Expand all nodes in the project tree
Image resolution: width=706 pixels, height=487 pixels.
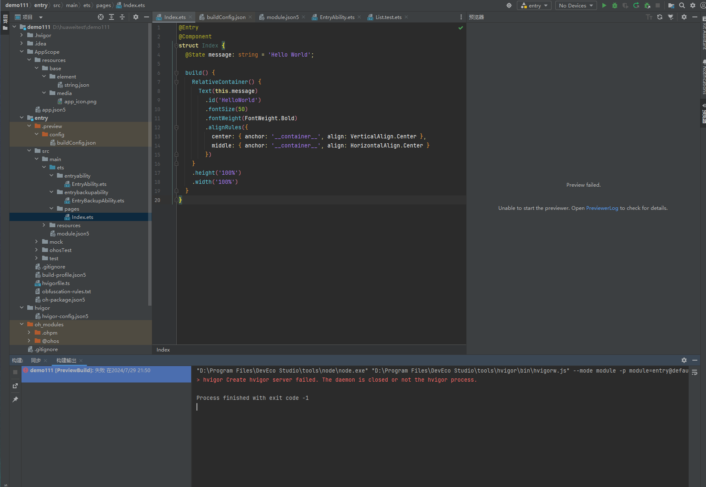point(111,17)
